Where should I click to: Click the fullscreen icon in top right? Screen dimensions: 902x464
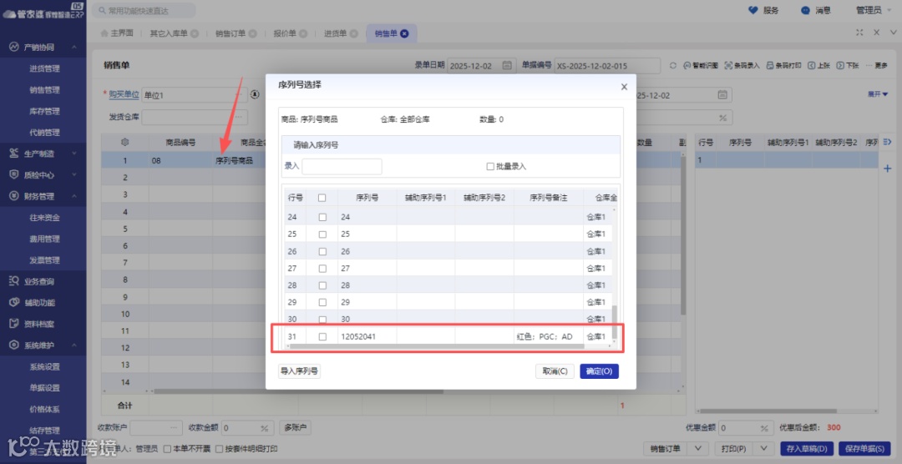pyautogui.click(x=859, y=33)
